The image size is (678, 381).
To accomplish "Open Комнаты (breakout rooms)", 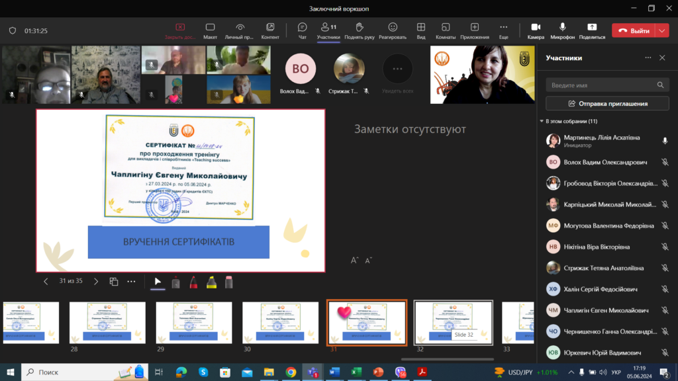I will pyautogui.click(x=446, y=30).
